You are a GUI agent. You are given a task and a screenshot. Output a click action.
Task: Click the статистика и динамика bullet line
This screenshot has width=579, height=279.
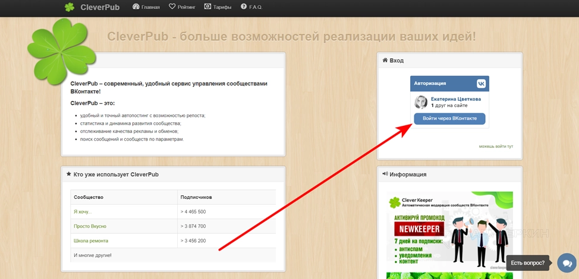[131, 123]
